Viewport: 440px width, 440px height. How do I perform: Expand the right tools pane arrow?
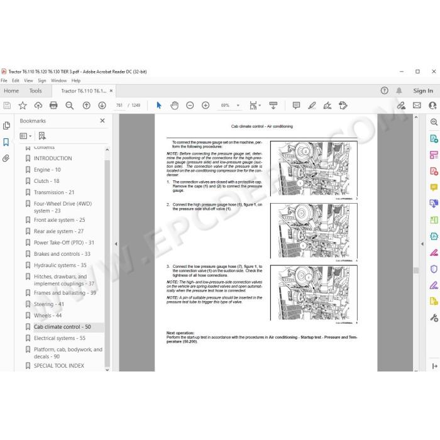pos(422,244)
